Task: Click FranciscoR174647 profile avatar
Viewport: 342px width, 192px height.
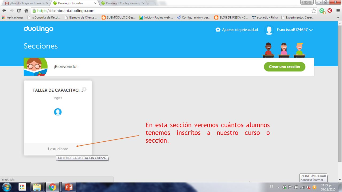Action: pos(269,30)
